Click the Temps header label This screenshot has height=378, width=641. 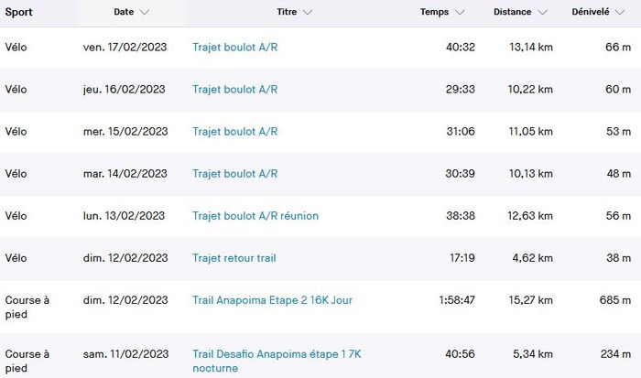[x=434, y=13]
